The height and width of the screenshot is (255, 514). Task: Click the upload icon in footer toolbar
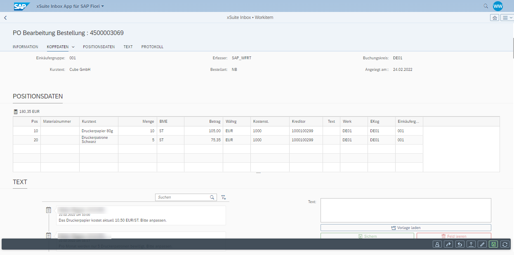(471, 244)
